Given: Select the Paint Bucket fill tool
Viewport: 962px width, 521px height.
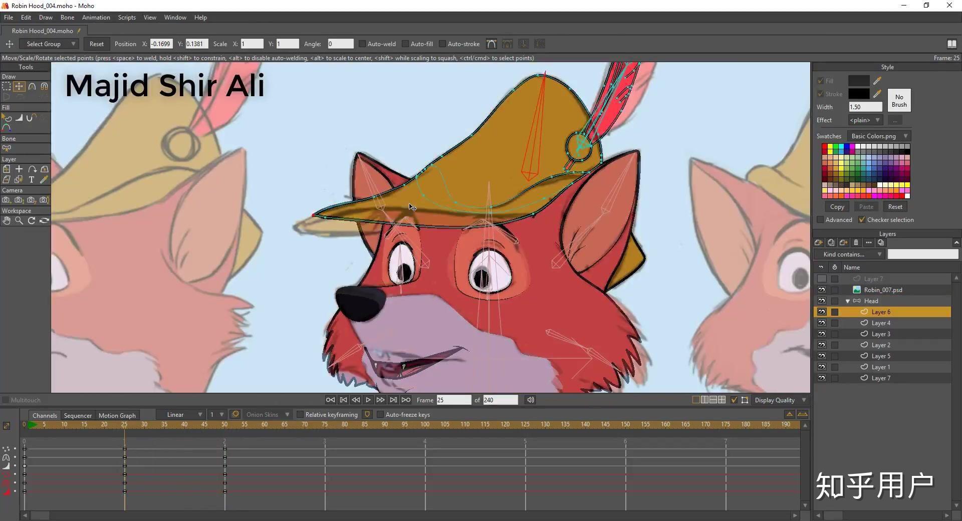Looking at the screenshot, I should point(19,118).
